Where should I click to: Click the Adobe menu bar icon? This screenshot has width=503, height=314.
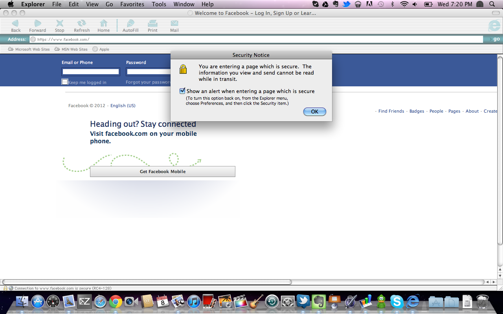[x=369, y=4]
